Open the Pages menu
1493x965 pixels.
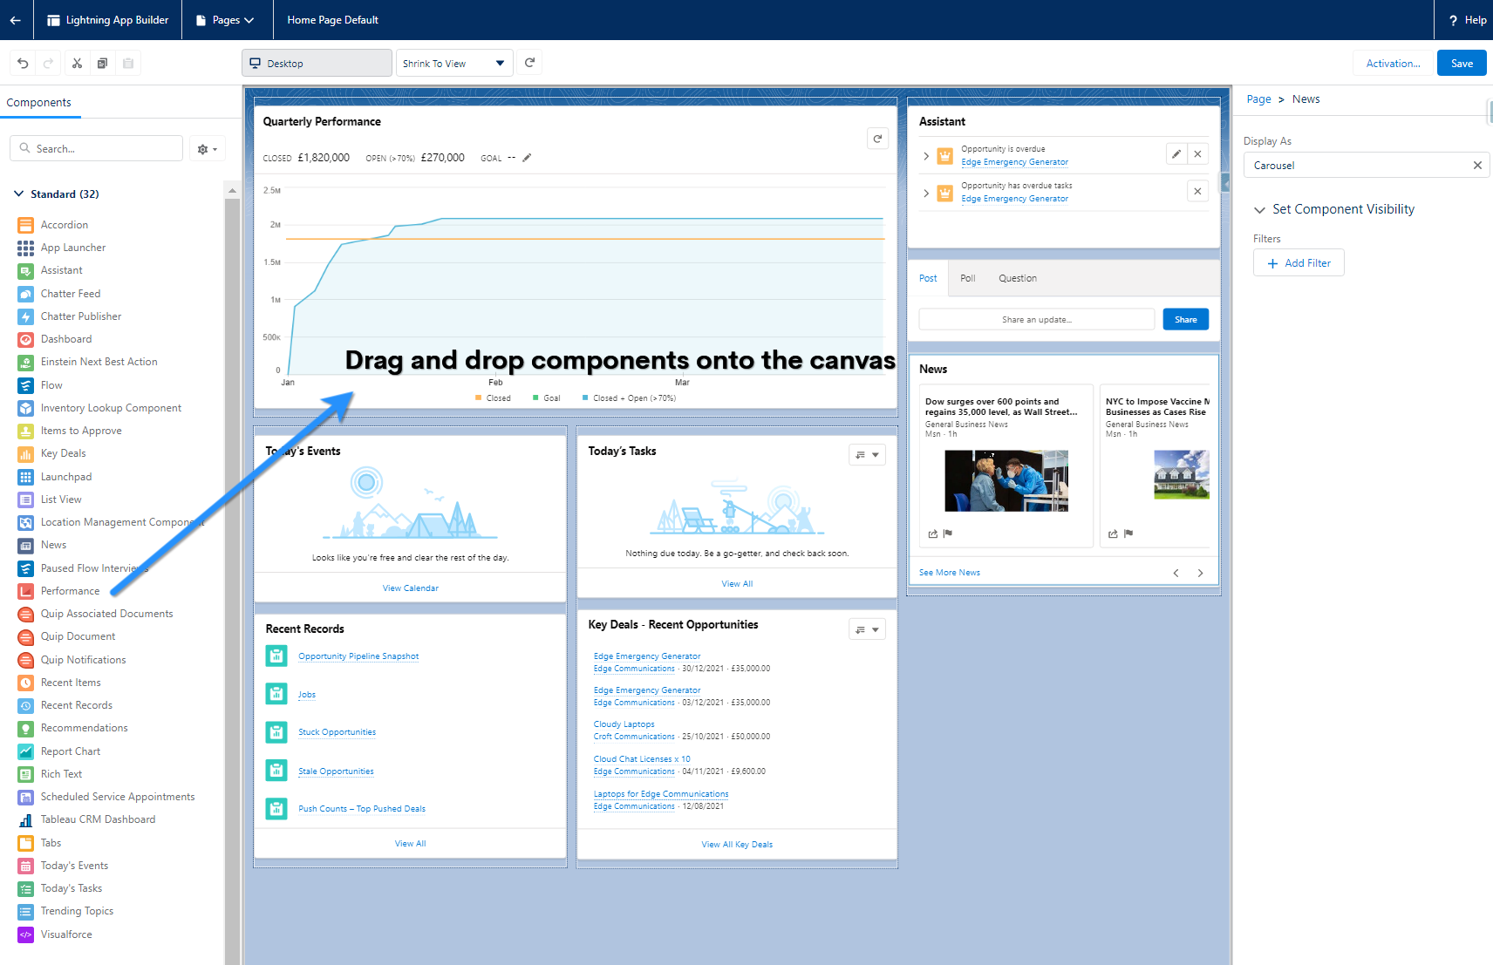pos(226,20)
